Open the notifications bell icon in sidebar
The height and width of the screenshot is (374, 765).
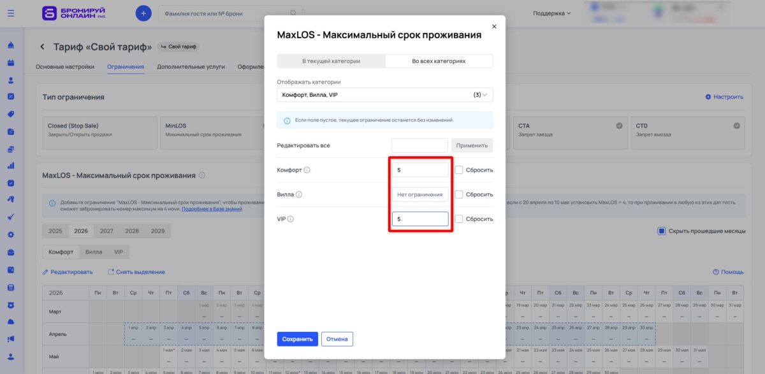[x=11, y=47]
